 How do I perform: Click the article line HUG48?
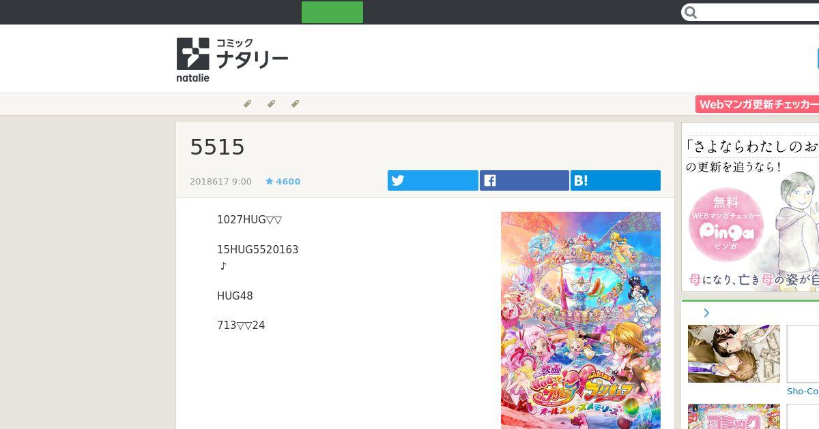click(235, 296)
